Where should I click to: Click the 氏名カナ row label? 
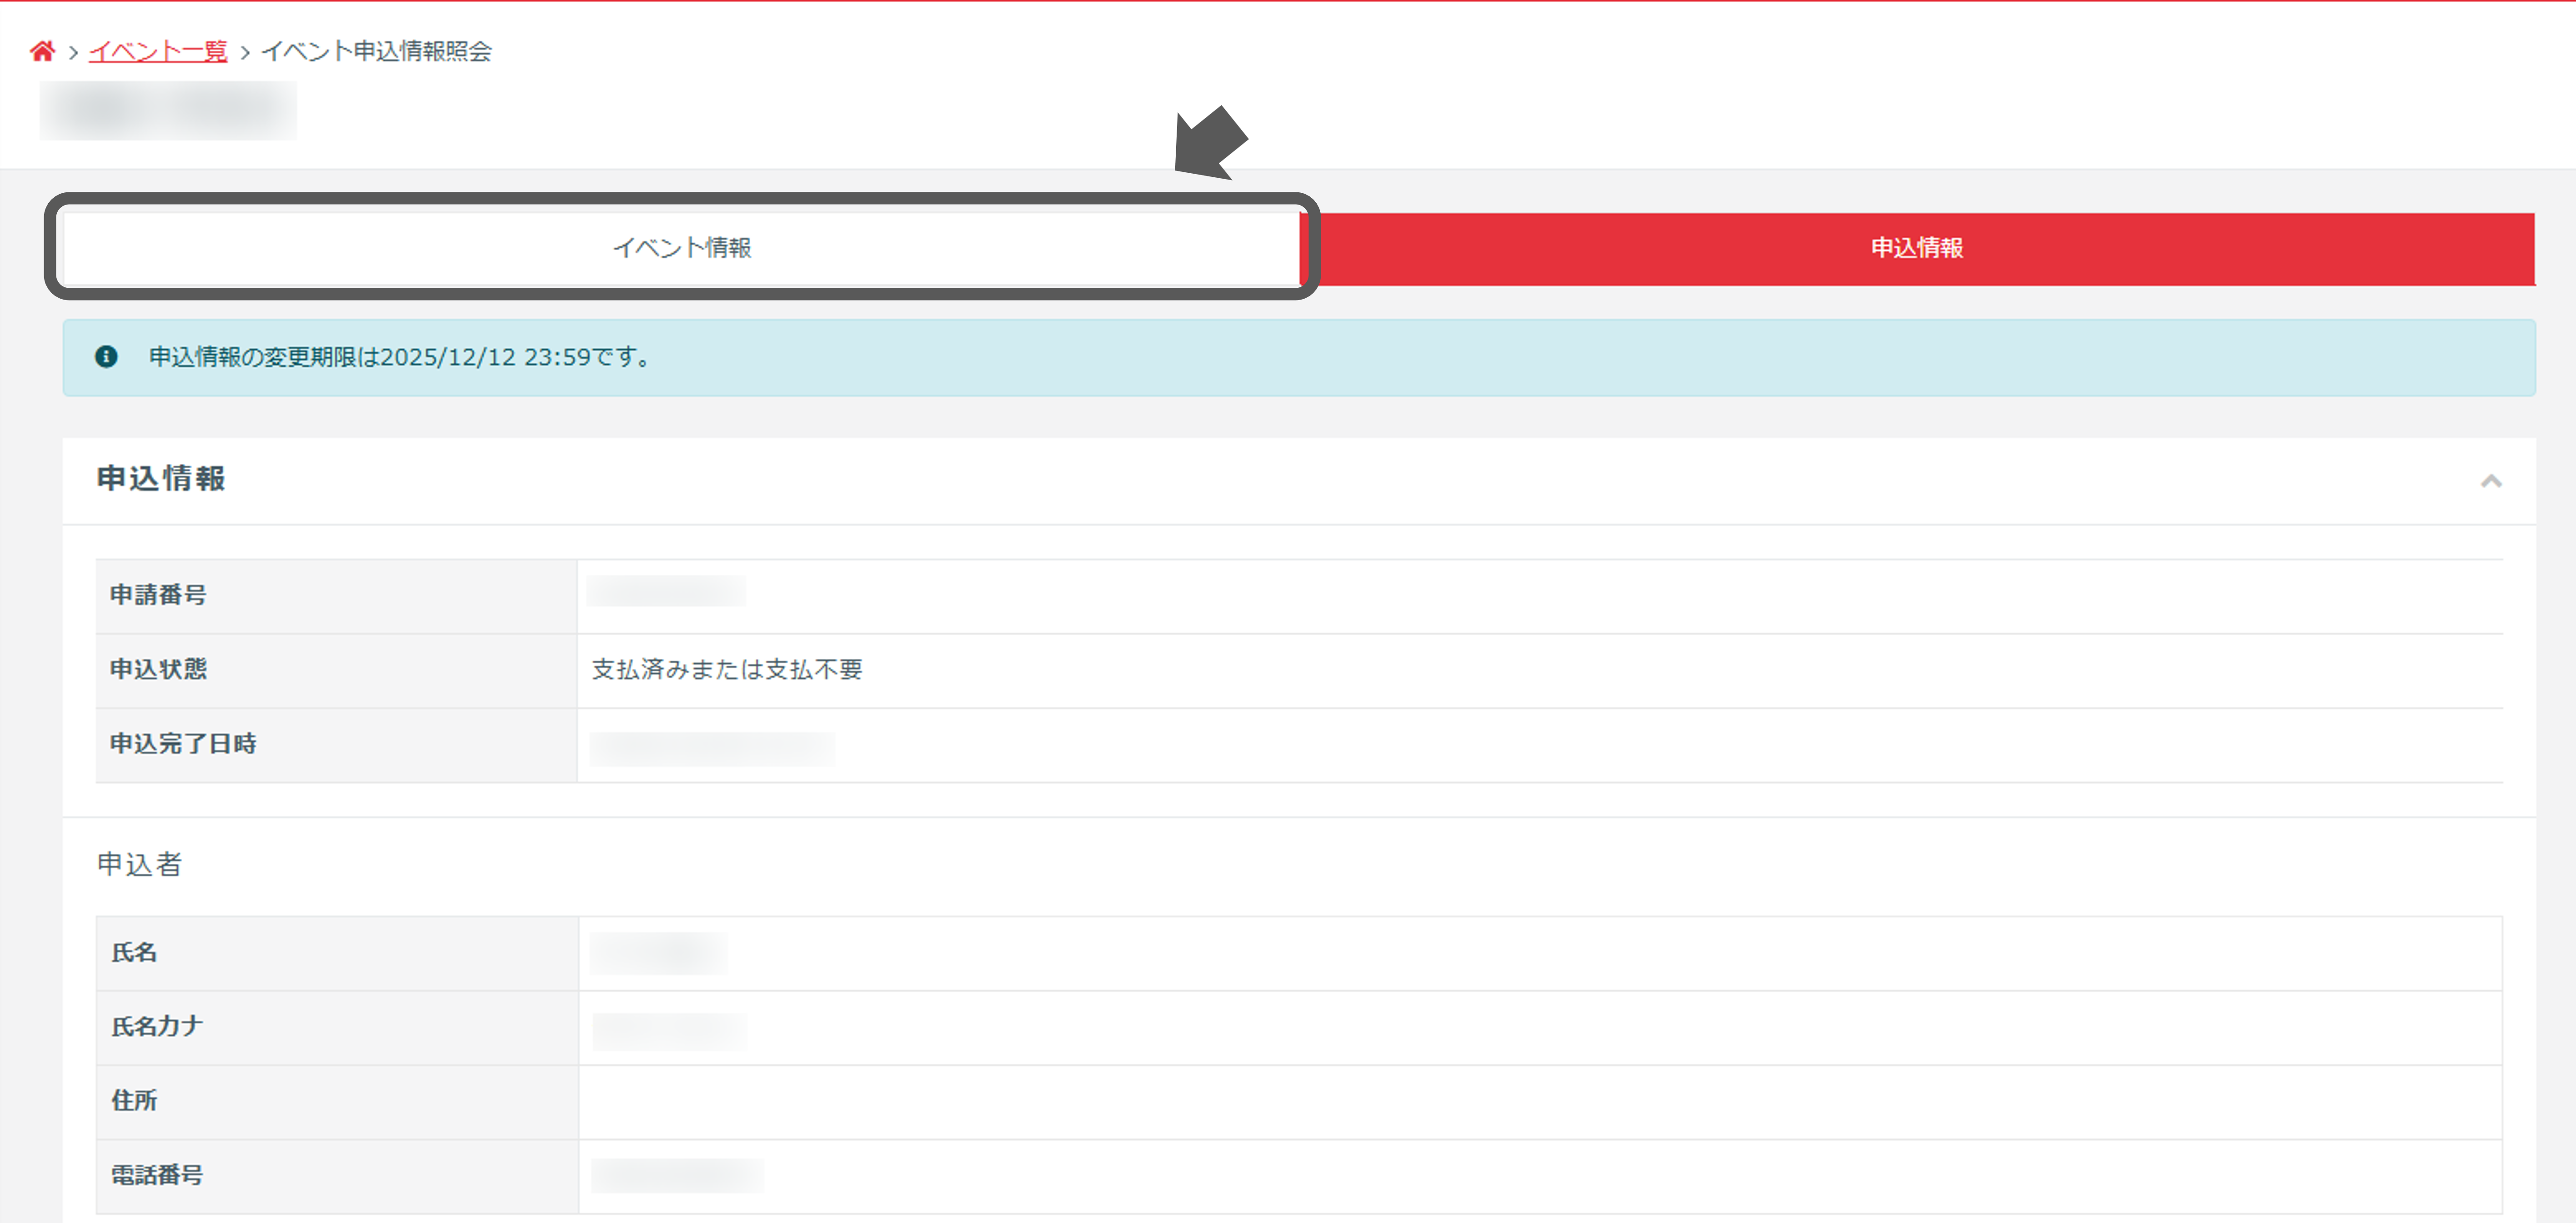[157, 1027]
